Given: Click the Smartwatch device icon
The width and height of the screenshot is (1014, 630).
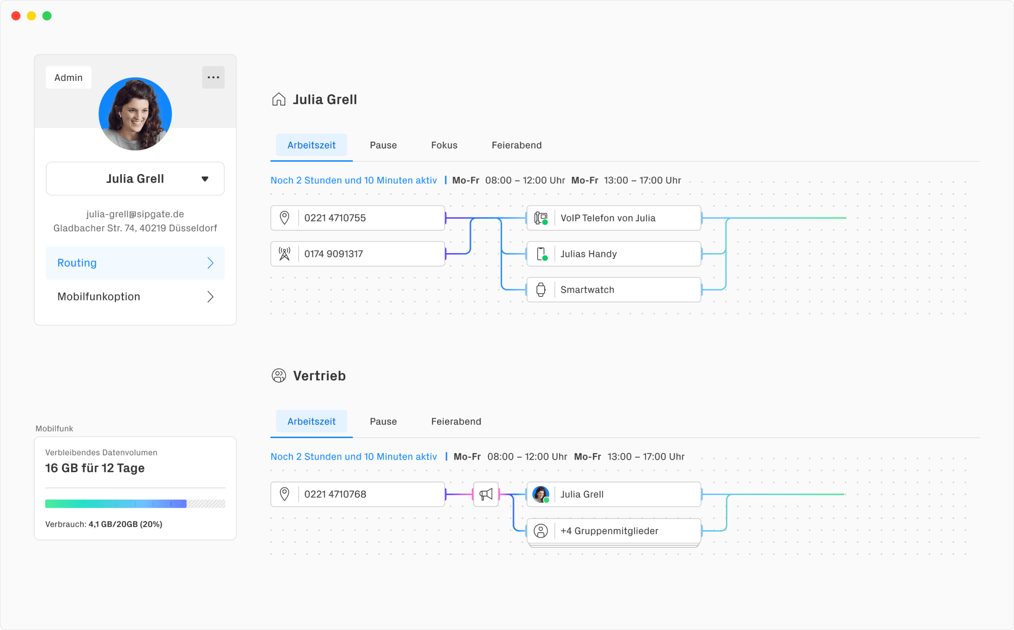Looking at the screenshot, I should pyautogui.click(x=541, y=290).
